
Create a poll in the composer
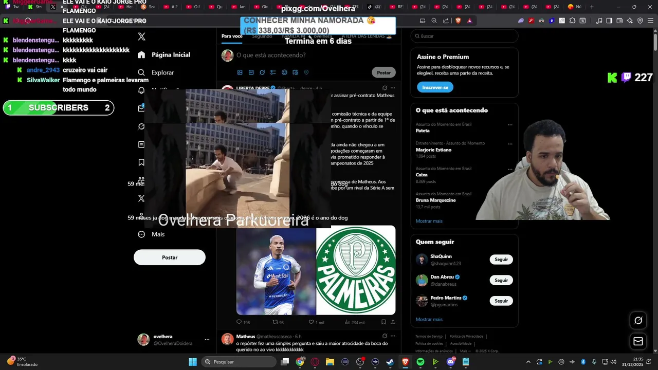point(273,72)
